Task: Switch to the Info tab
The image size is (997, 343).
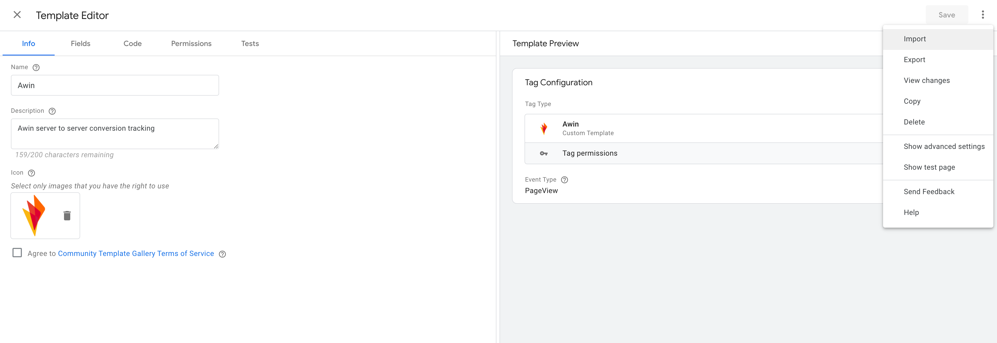Action: point(29,44)
